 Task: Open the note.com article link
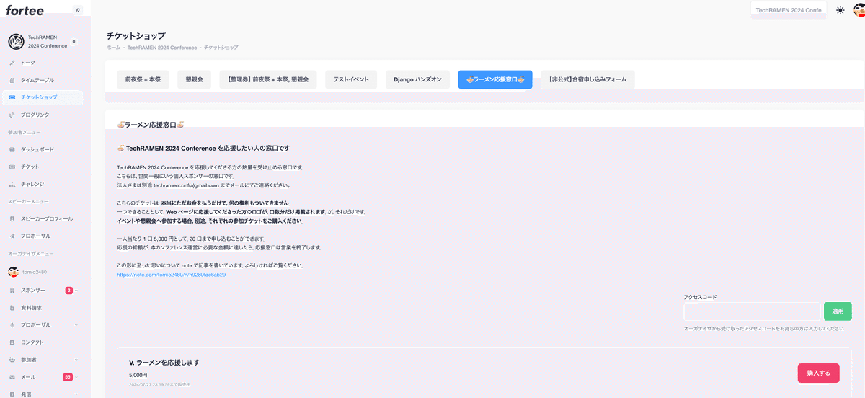172,275
